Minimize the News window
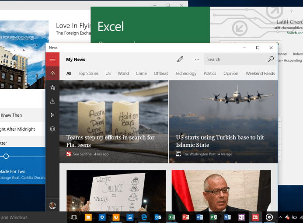The image size is (303, 223). click(x=244, y=48)
